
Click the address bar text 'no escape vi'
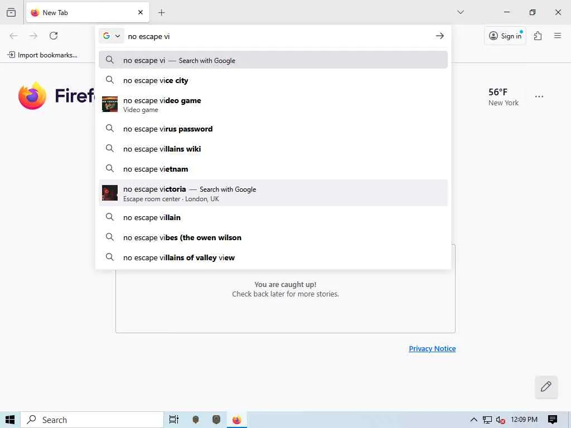click(148, 36)
